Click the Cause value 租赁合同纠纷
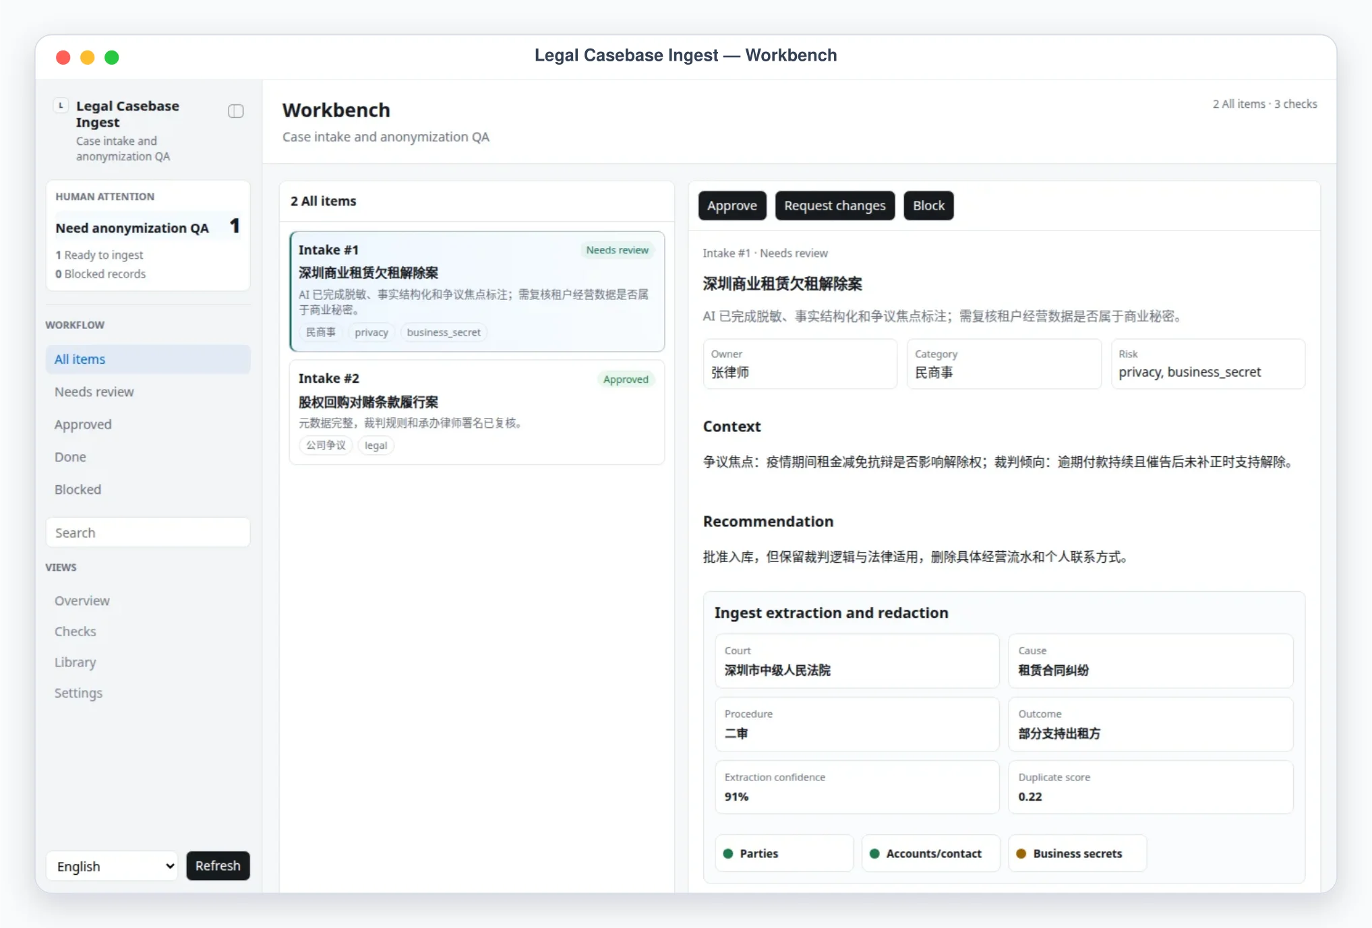 pyautogui.click(x=1053, y=670)
